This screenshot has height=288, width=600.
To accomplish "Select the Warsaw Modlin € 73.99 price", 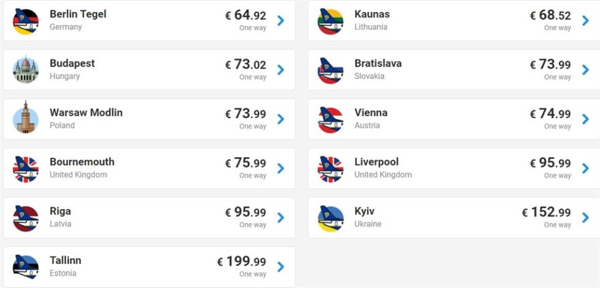I will point(246,114).
